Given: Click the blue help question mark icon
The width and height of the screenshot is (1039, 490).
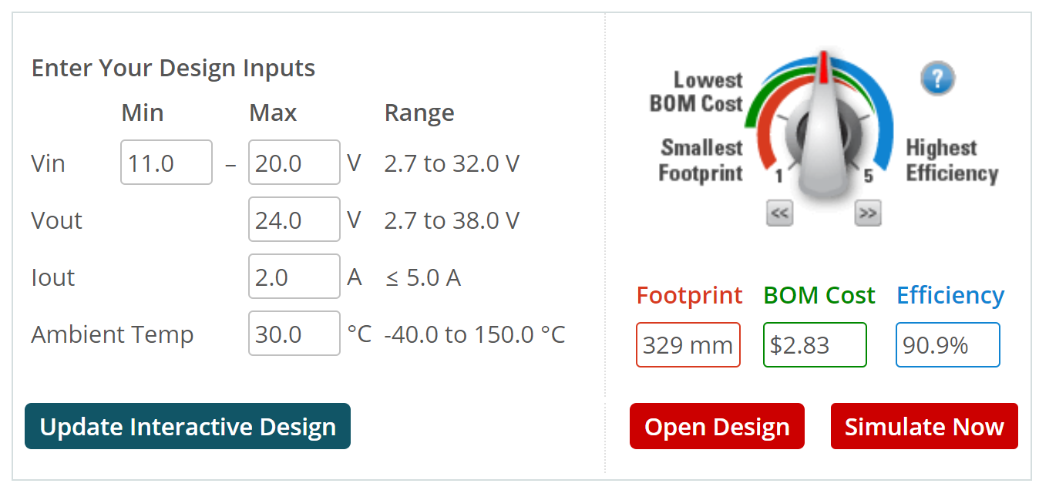Looking at the screenshot, I should 937,78.
